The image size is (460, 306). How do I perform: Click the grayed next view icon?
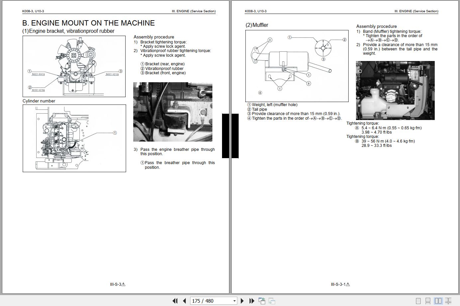pos(272,301)
